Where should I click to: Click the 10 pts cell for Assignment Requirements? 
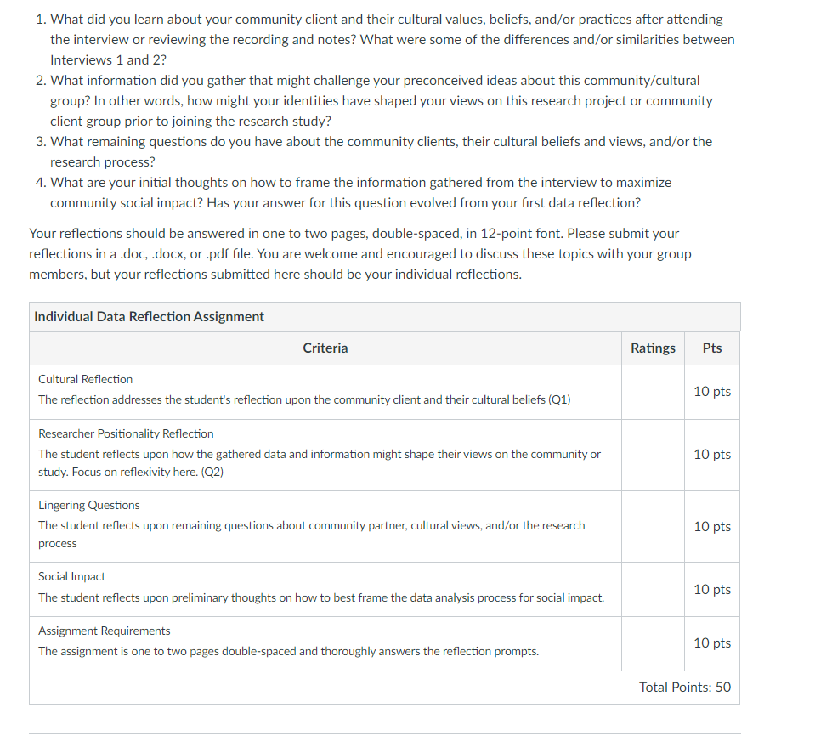[712, 643]
